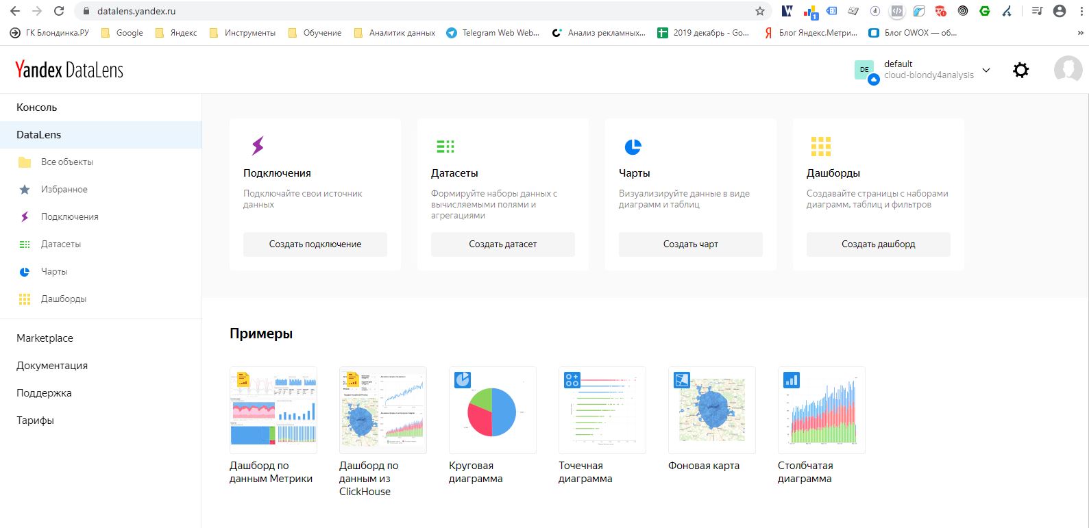Open the Chrome three-dot menu
The height and width of the screenshot is (528, 1089).
[x=1081, y=11]
